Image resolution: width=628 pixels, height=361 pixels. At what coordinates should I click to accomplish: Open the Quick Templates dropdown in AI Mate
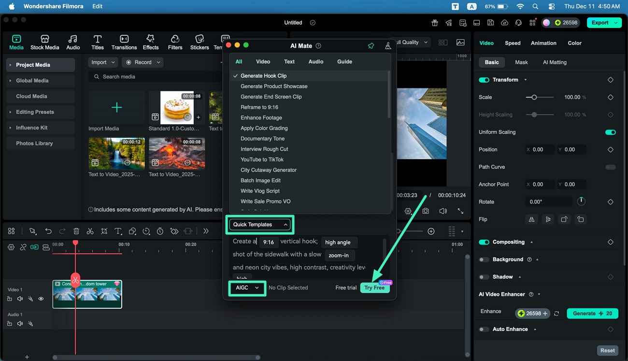[x=260, y=224]
